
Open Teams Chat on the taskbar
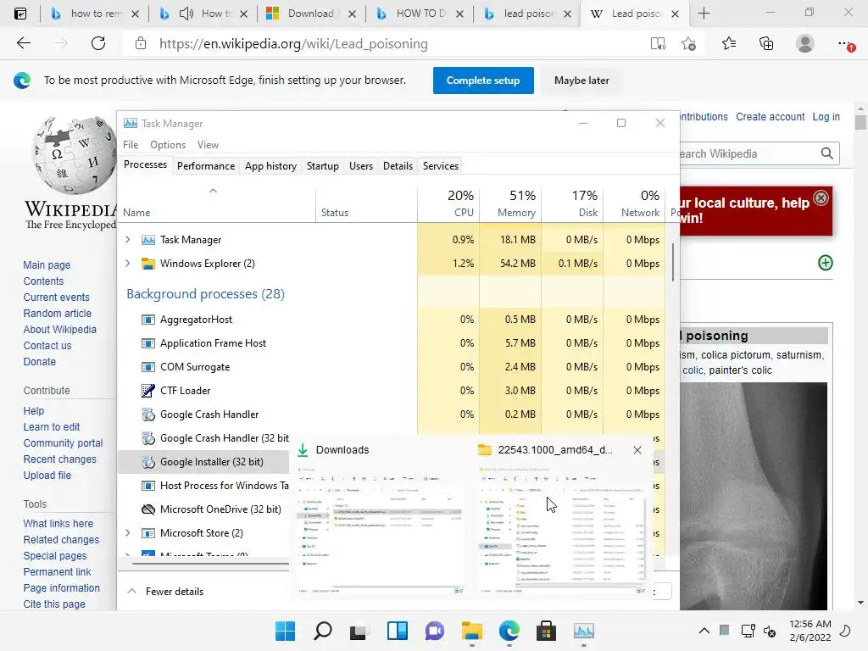tap(435, 631)
